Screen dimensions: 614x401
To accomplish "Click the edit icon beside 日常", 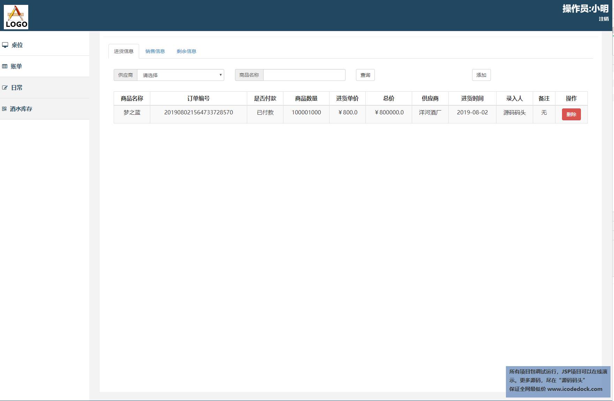I will (x=5, y=88).
